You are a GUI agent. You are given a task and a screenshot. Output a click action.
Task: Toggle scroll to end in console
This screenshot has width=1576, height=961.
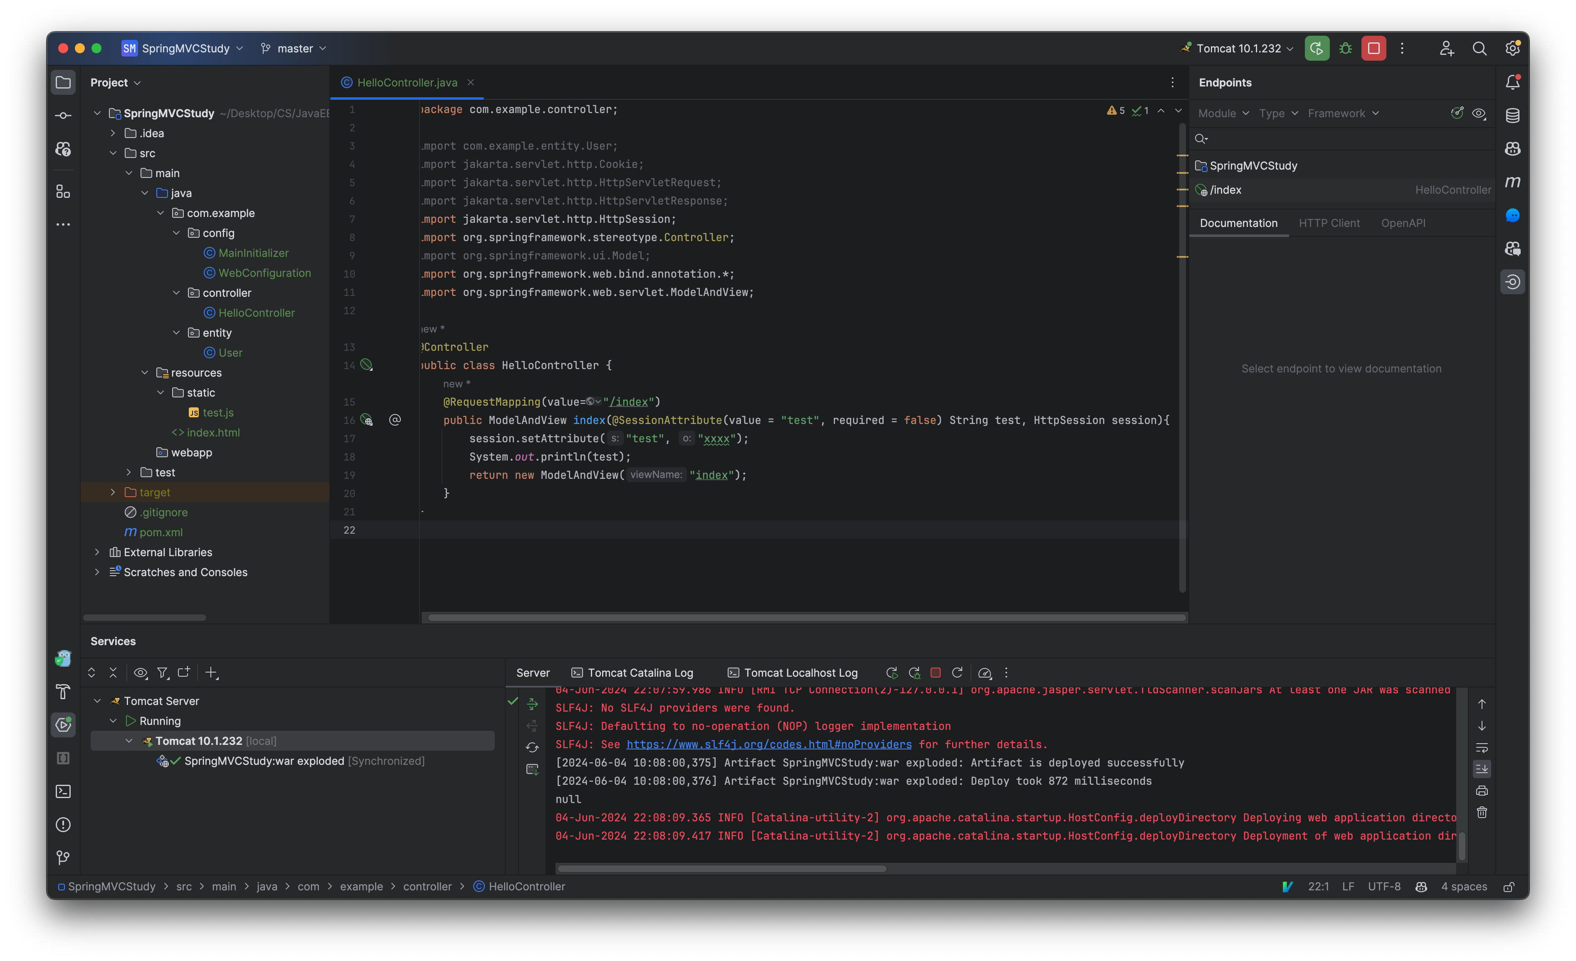tap(1482, 769)
